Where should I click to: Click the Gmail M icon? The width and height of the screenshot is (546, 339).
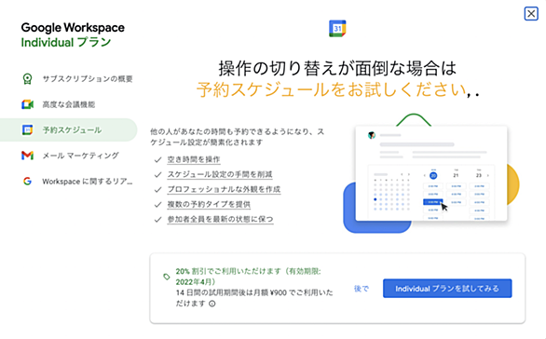click(x=27, y=156)
